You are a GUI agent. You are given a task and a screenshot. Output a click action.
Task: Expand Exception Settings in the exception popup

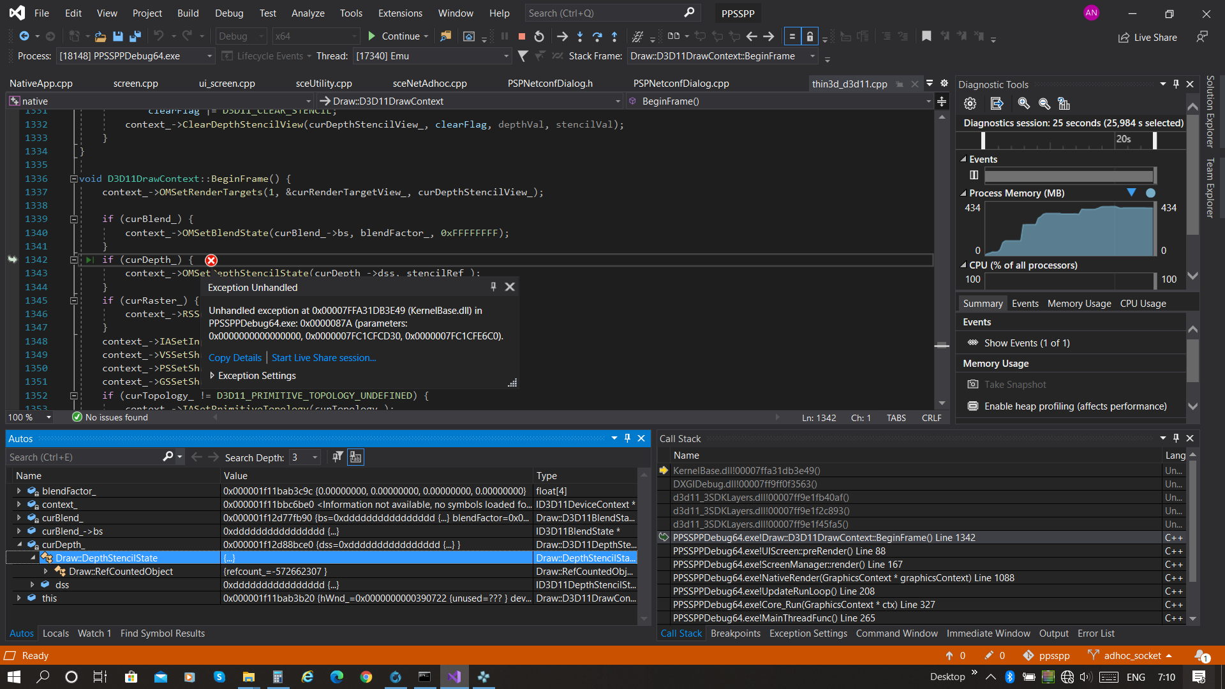[253, 376]
